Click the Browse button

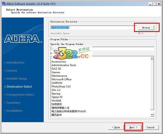click(146, 28)
